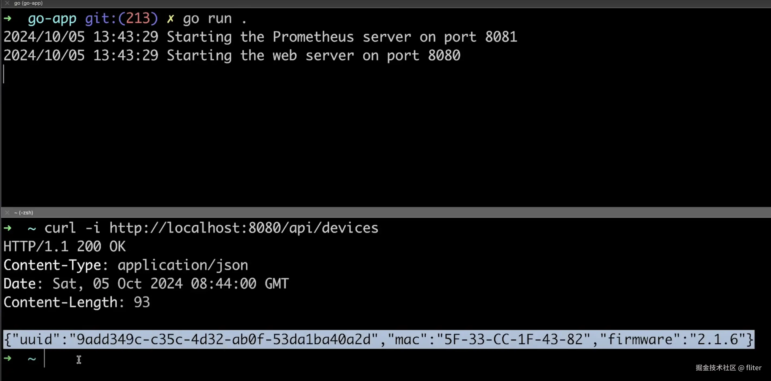
Task: Click the git:(213) branch indicator
Action: click(x=121, y=18)
